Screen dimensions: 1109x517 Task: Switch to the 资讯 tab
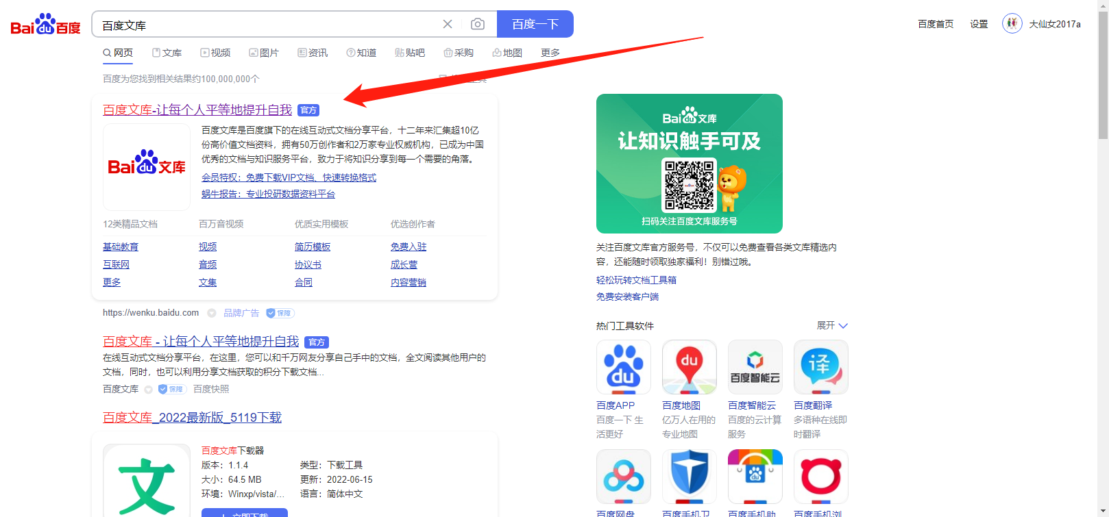coord(313,53)
